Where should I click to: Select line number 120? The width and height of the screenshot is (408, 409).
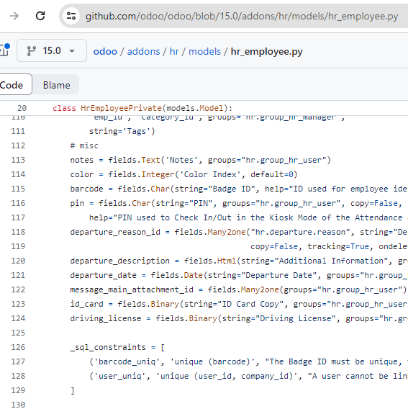tap(18, 261)
